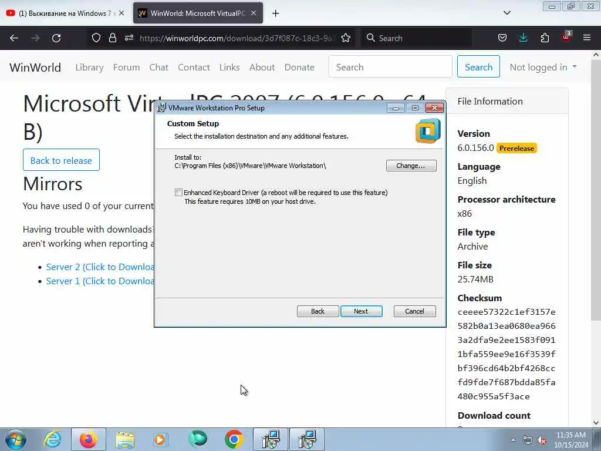Image resolution: width=601 pixels, height=451 pixels.
Task: Switch to Firefox on the taskbar
Action: [x=88, y=439]
